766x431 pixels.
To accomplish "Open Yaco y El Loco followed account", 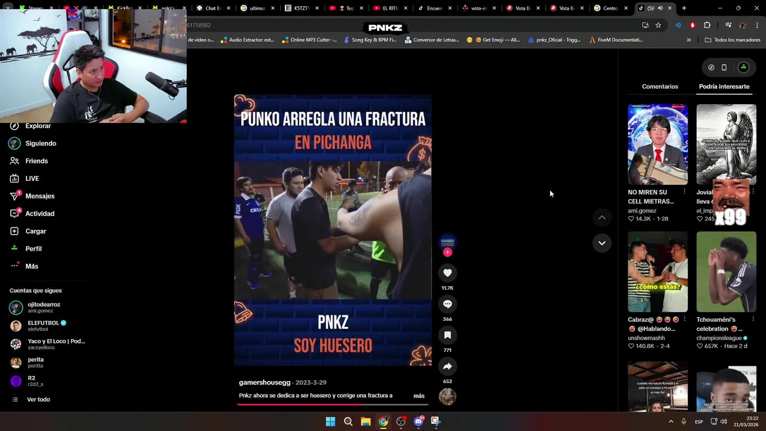I will click(x=48, y=344).
